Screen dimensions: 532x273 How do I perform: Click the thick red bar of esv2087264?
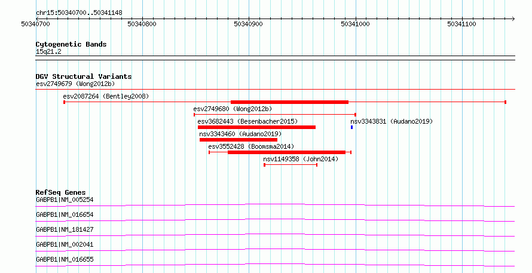289,102
